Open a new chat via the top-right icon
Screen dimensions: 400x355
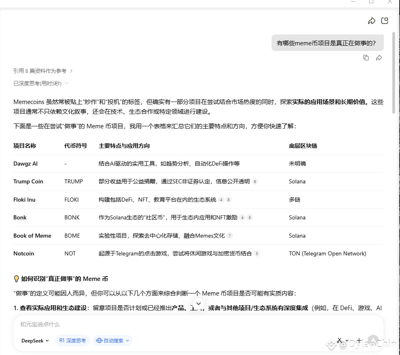[x=385, y=21]
